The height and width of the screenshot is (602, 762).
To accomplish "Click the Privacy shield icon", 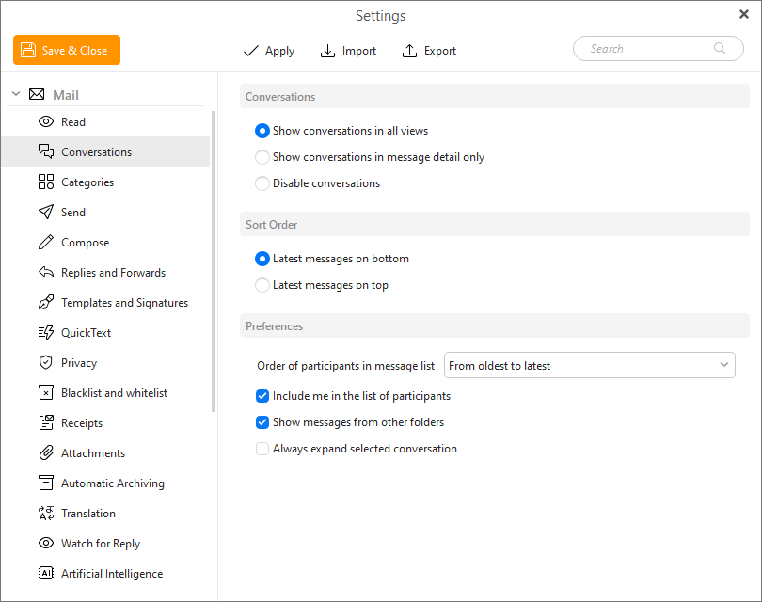I will [x=45, y=363].
